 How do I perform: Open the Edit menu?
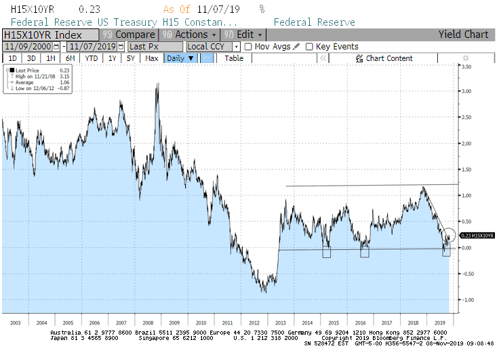241,35
